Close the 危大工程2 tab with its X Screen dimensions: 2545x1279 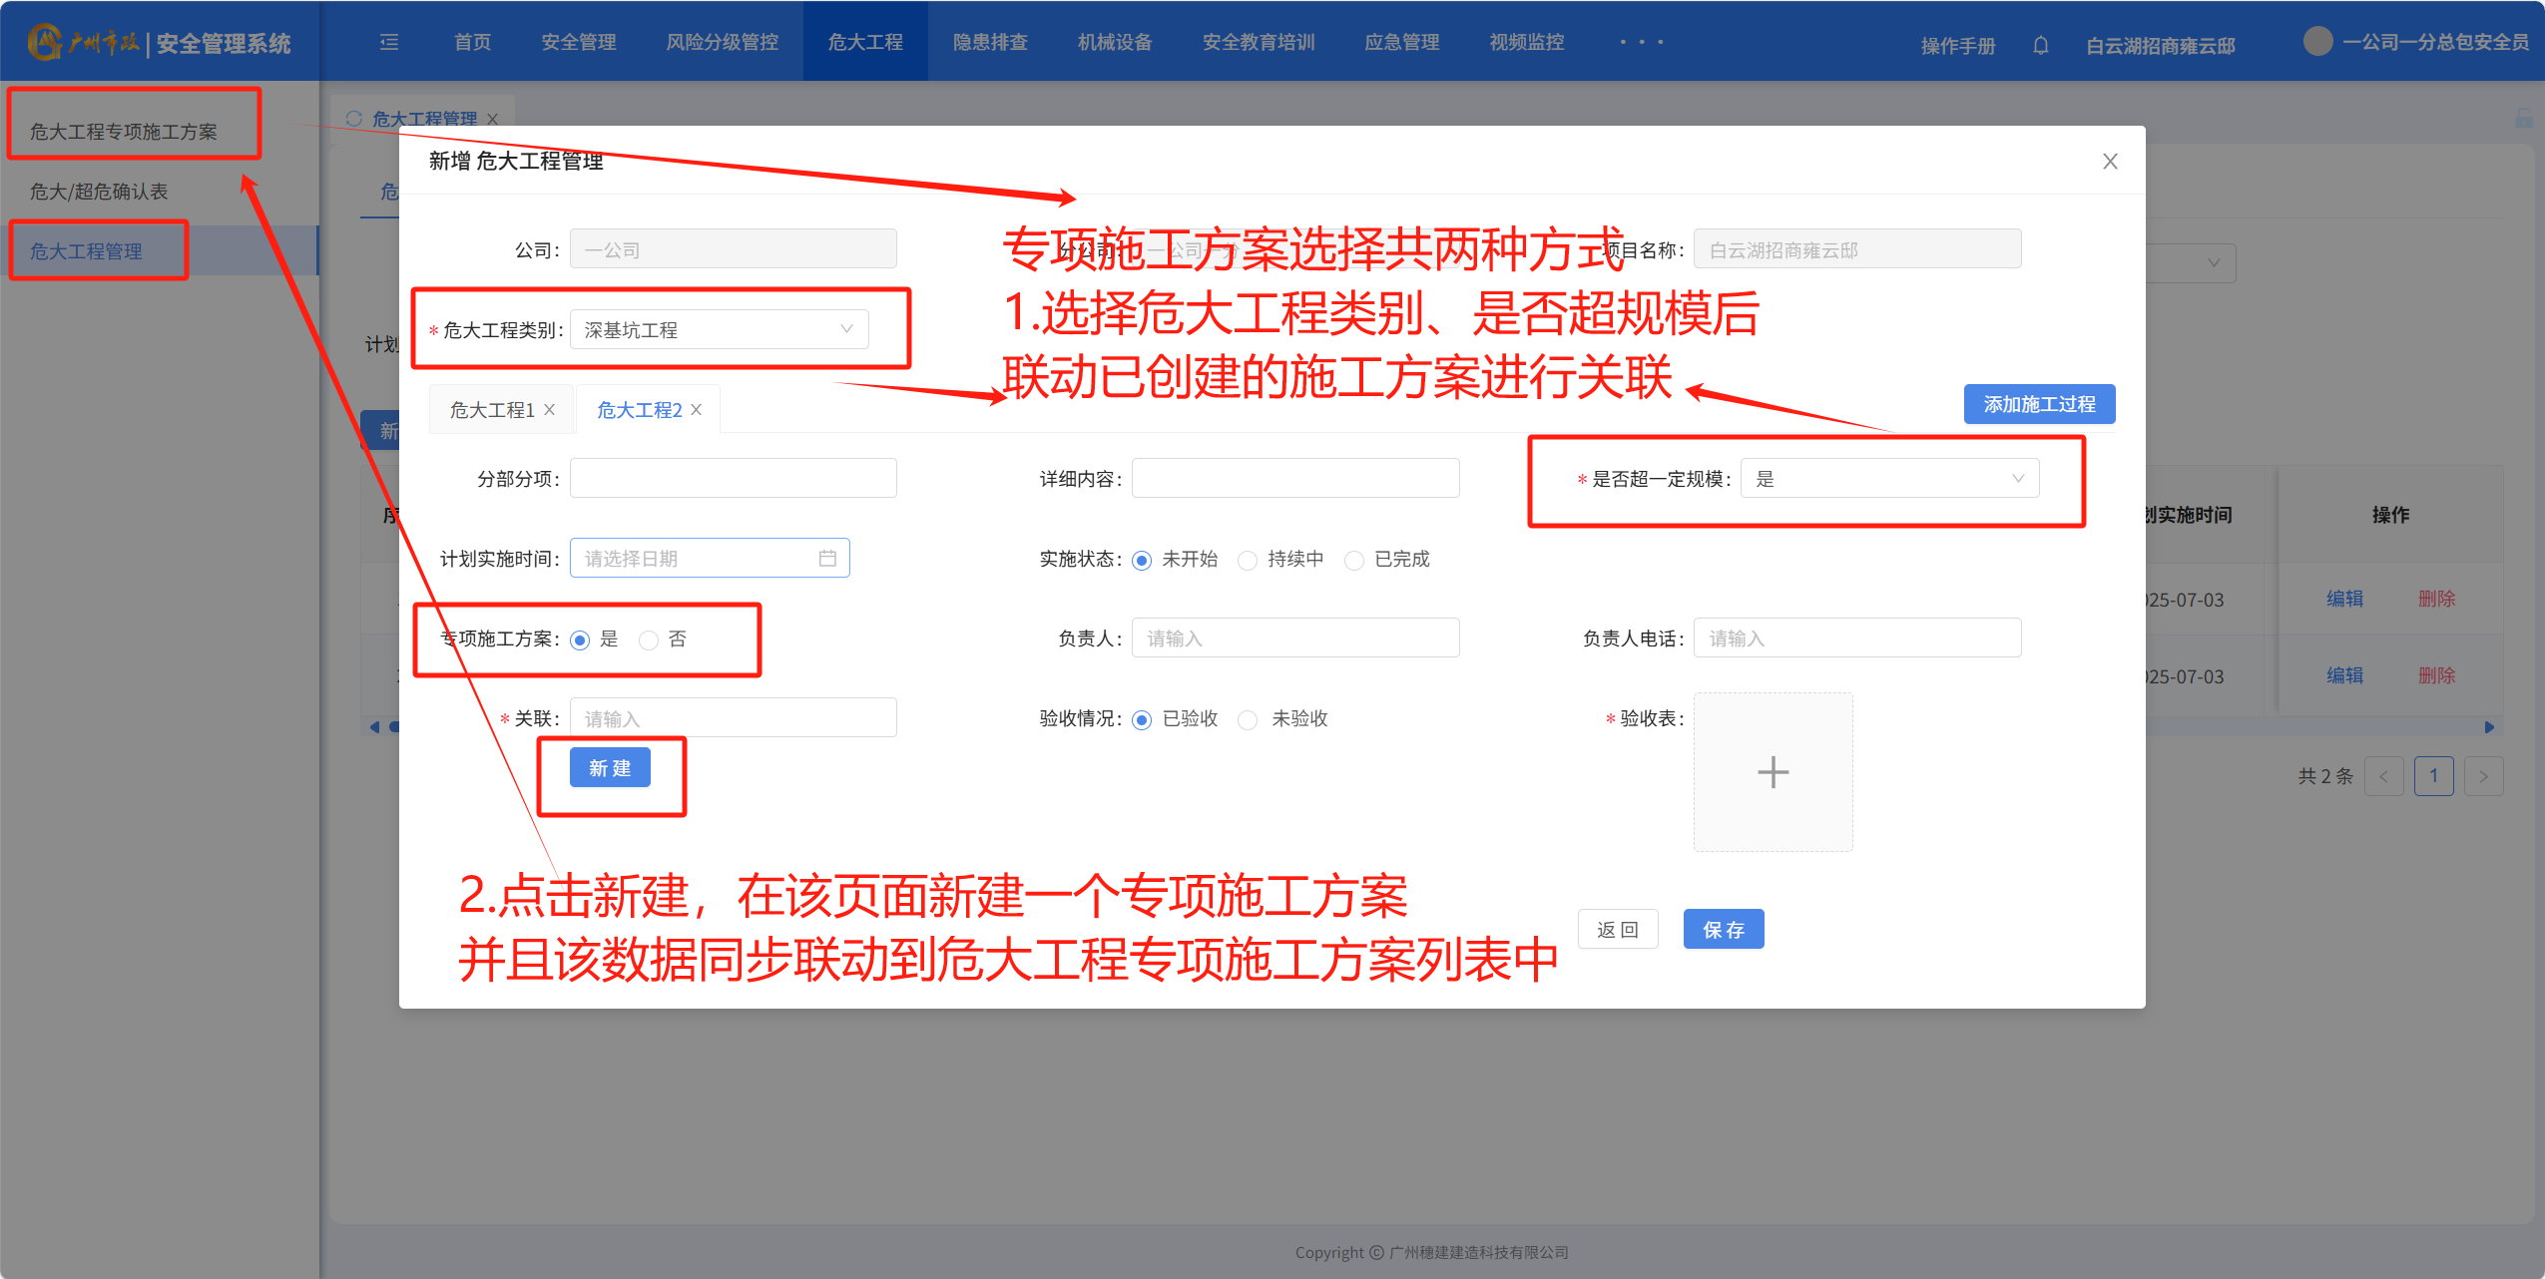(697, 410)
